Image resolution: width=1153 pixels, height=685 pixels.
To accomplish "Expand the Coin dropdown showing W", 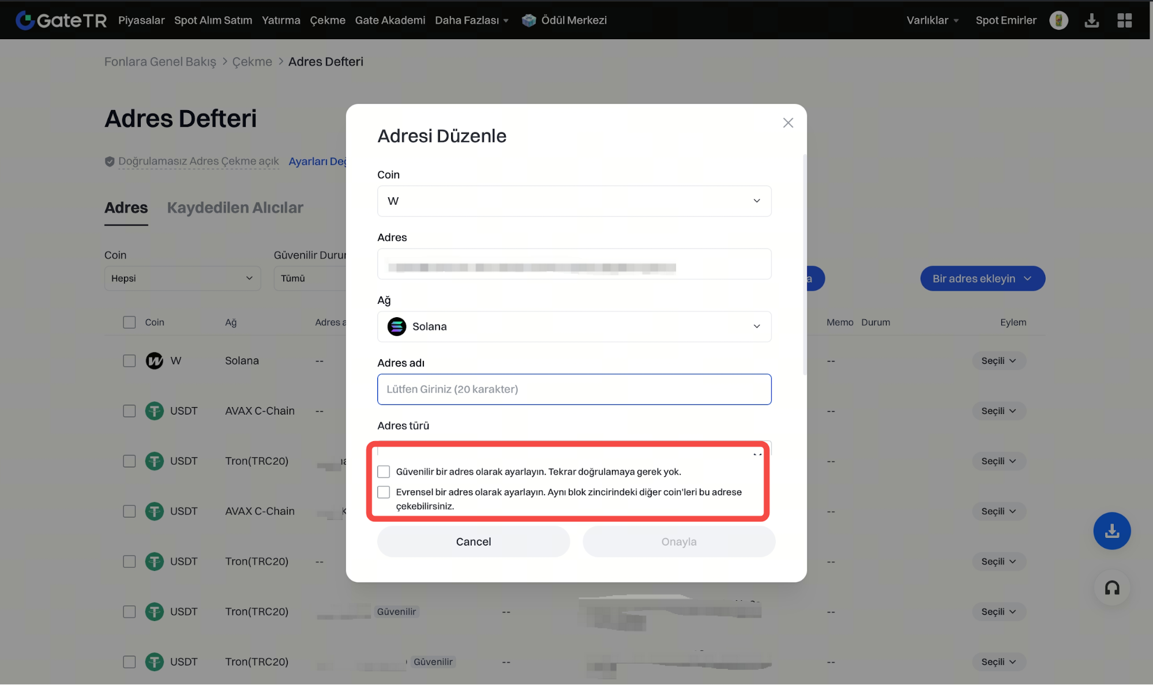I will pyautogui.click(x=574, y=201).
